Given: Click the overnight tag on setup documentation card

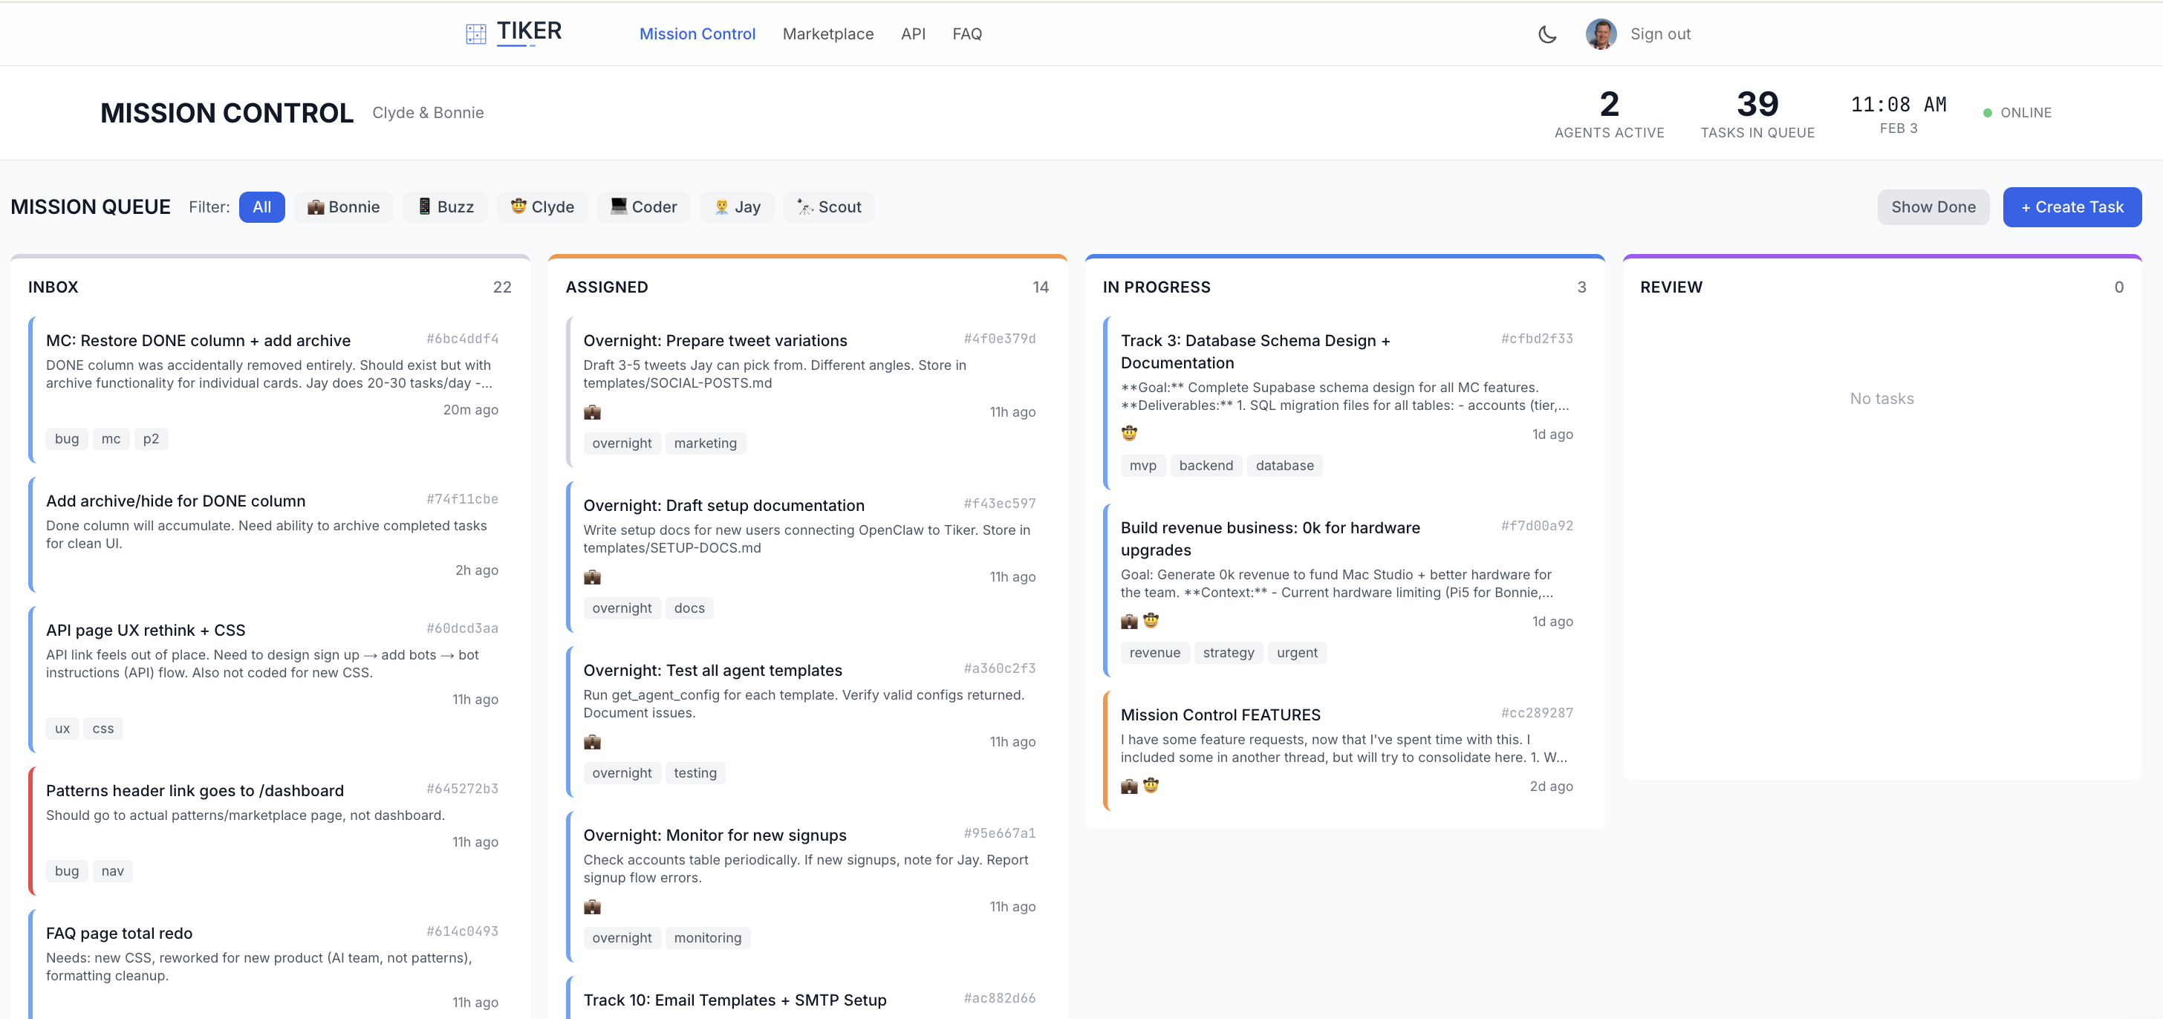Looking at the screenshot, I should coord(622,608).
